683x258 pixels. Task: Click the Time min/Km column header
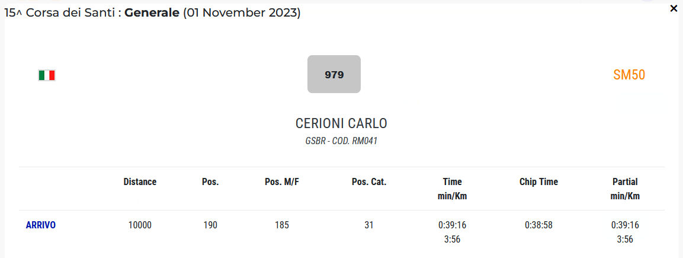pos(452,188)
